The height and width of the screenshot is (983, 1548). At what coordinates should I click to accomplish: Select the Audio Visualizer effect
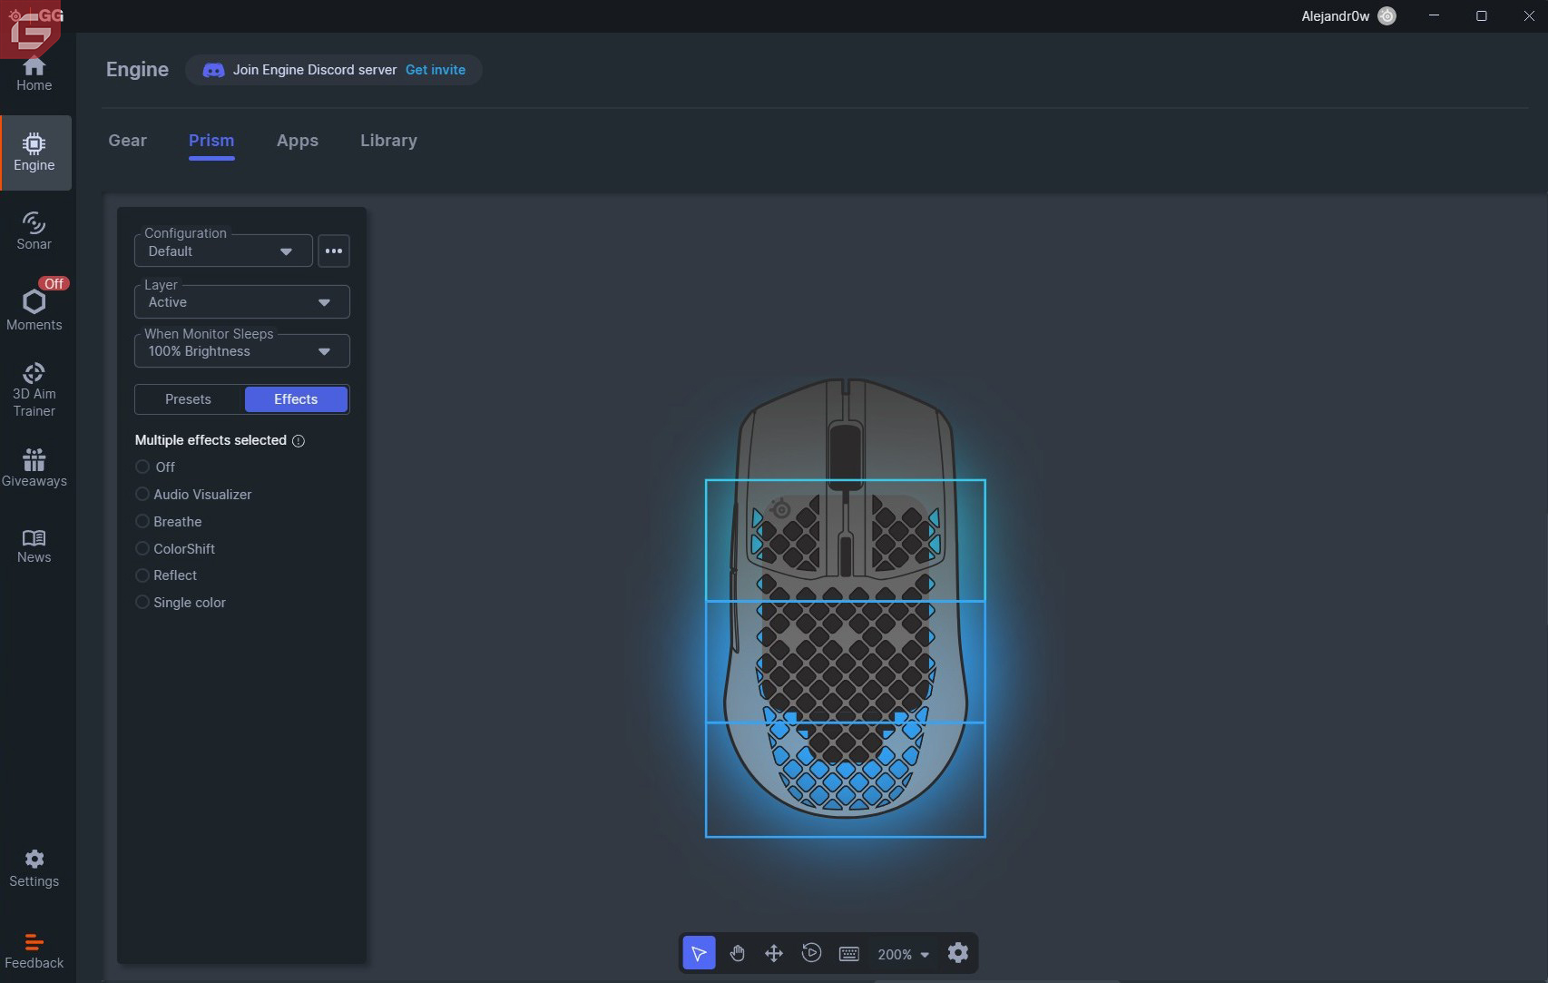pyautogui.click(x=142, y=495)
